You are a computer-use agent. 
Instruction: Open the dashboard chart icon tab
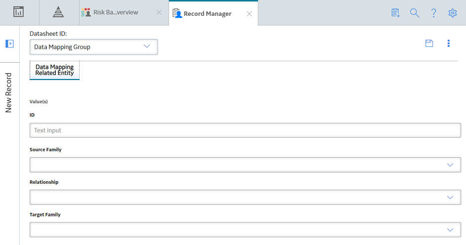pyautogui.click(x=18, y=12)
